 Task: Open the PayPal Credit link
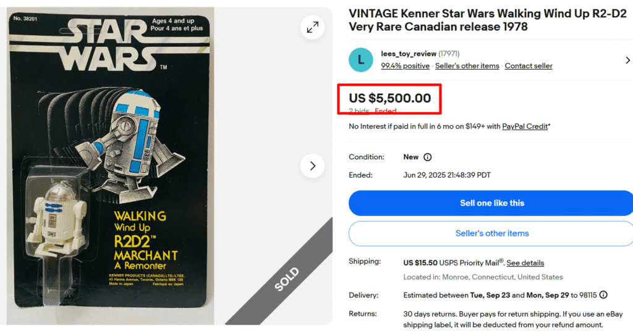click(525, 127)
